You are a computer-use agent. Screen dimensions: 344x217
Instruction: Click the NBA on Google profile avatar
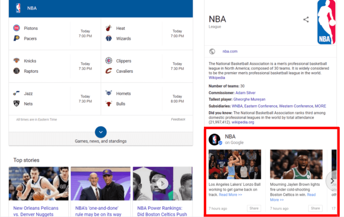[215, 139]
